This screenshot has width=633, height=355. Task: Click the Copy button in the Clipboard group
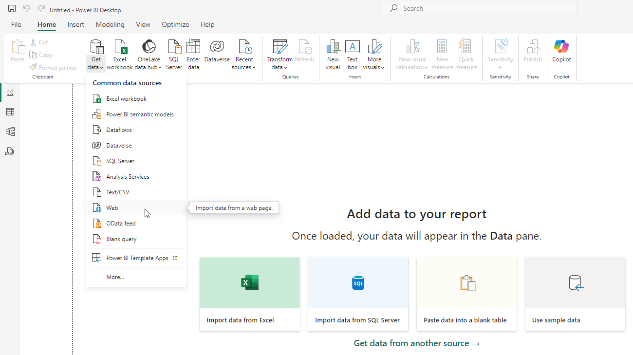(41, 55)
